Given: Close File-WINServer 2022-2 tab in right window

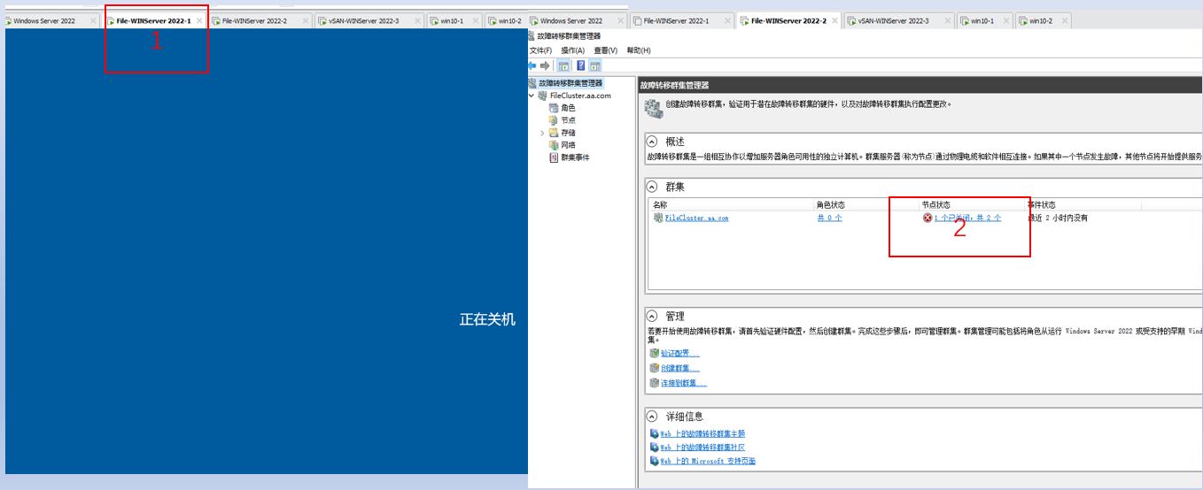Looking at the screenshot, I should [x=835, y=20].
